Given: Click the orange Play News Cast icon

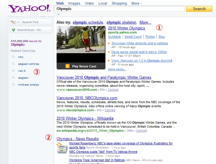Looking at the screenshot, I should (x=67, y=66).
